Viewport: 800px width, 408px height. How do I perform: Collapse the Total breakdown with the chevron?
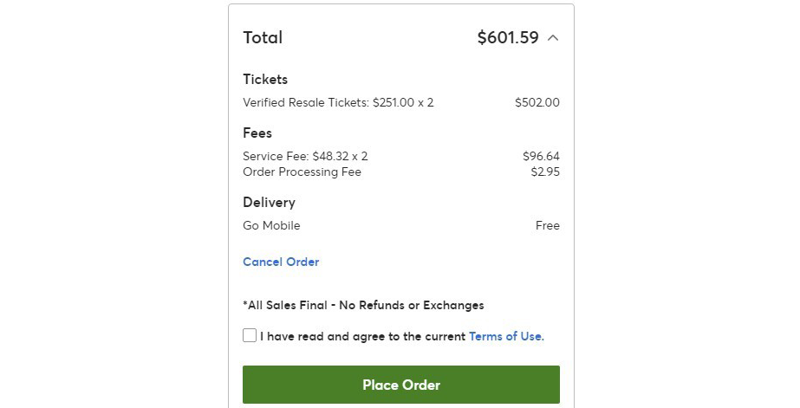click(x=553, y=38)
